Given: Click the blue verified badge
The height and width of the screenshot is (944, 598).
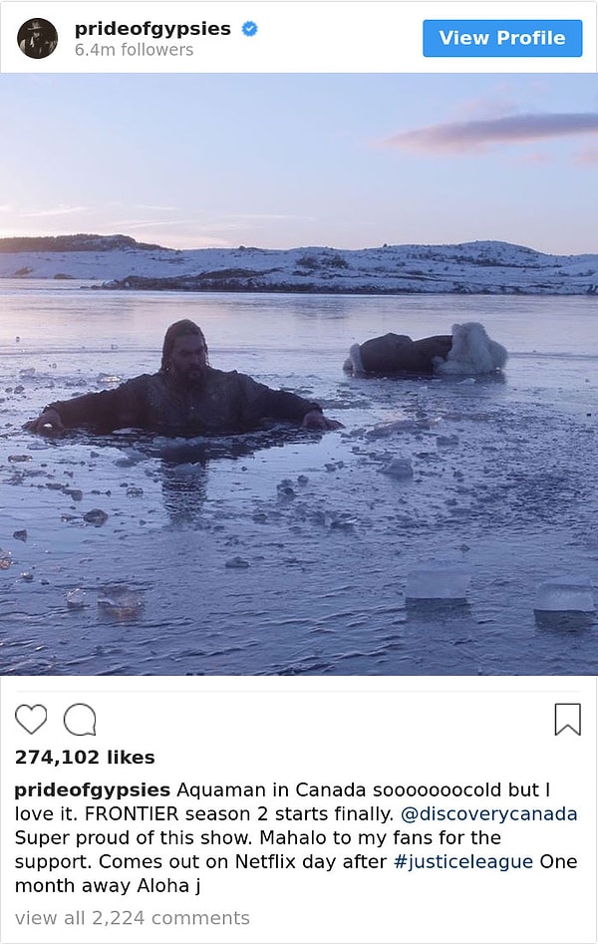Looking at the screenshot, I should click(x=249, y=28).
